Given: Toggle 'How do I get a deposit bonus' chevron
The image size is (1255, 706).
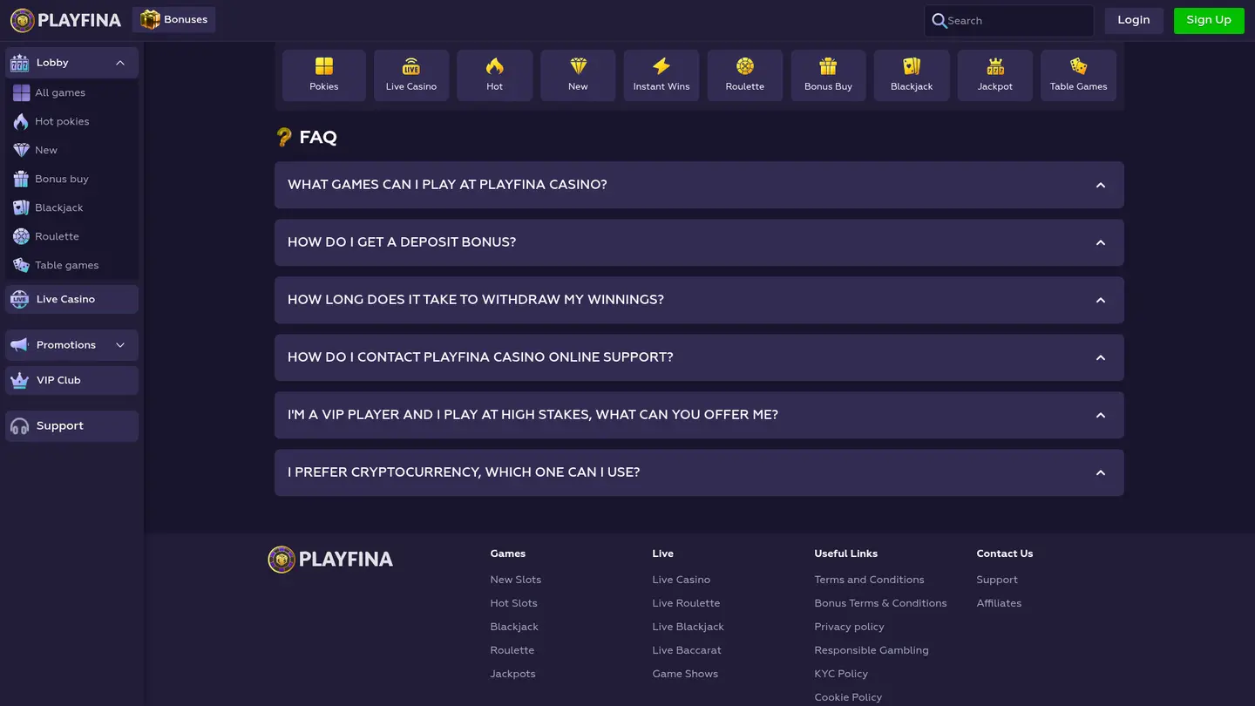Looking at the screenshot, I should click(x=1101, y=242).
